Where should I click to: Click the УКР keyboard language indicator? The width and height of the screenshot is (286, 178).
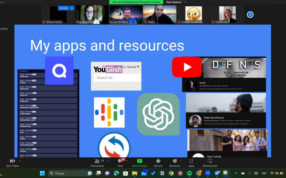264,173
